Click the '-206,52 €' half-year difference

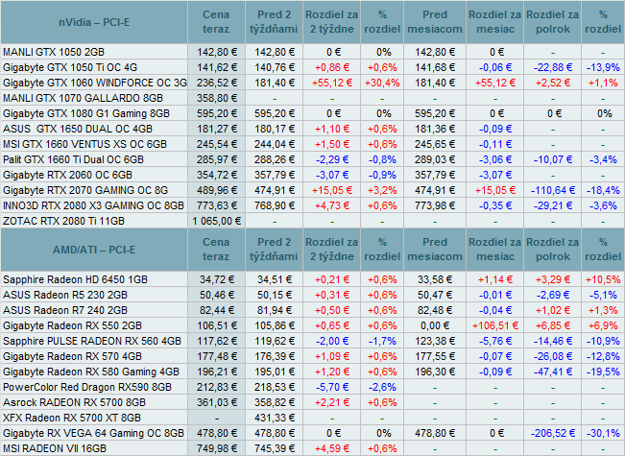pyautogui.click(x=553, y=433)
